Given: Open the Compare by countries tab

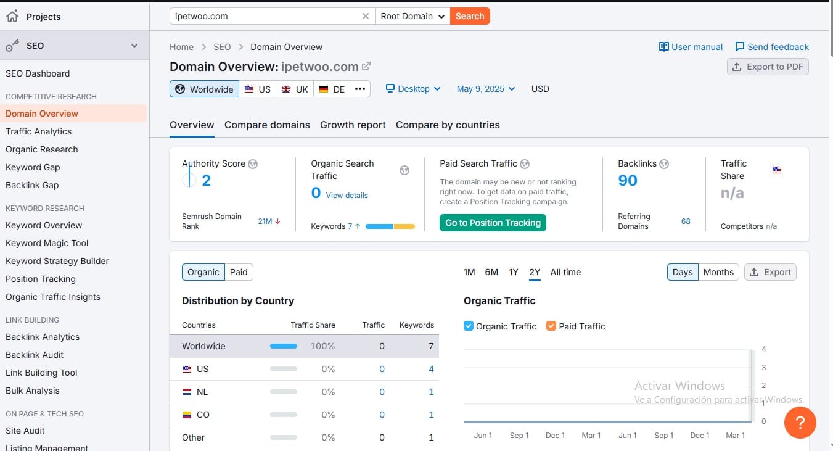Looking at the screenshot, I should (x=448, y=125).
